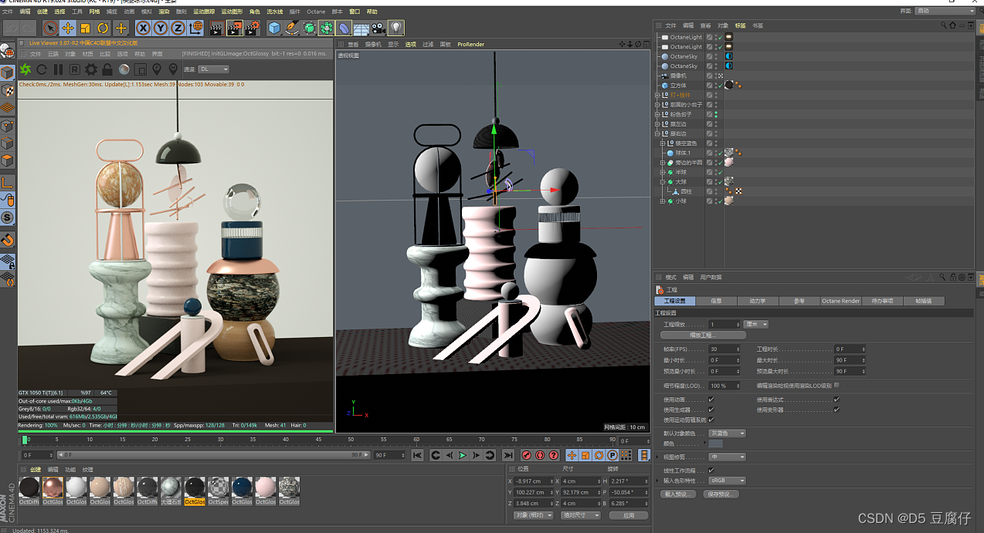Toggle Y axis lock
The height and width of the screenshot is (533, 984).
tap(160, 29)
